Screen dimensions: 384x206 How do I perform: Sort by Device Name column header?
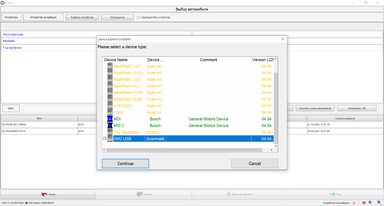124,60
